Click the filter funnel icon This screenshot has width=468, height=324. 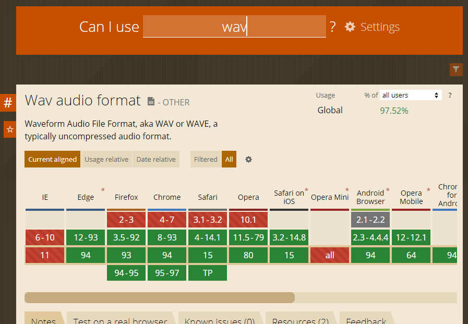456,69
